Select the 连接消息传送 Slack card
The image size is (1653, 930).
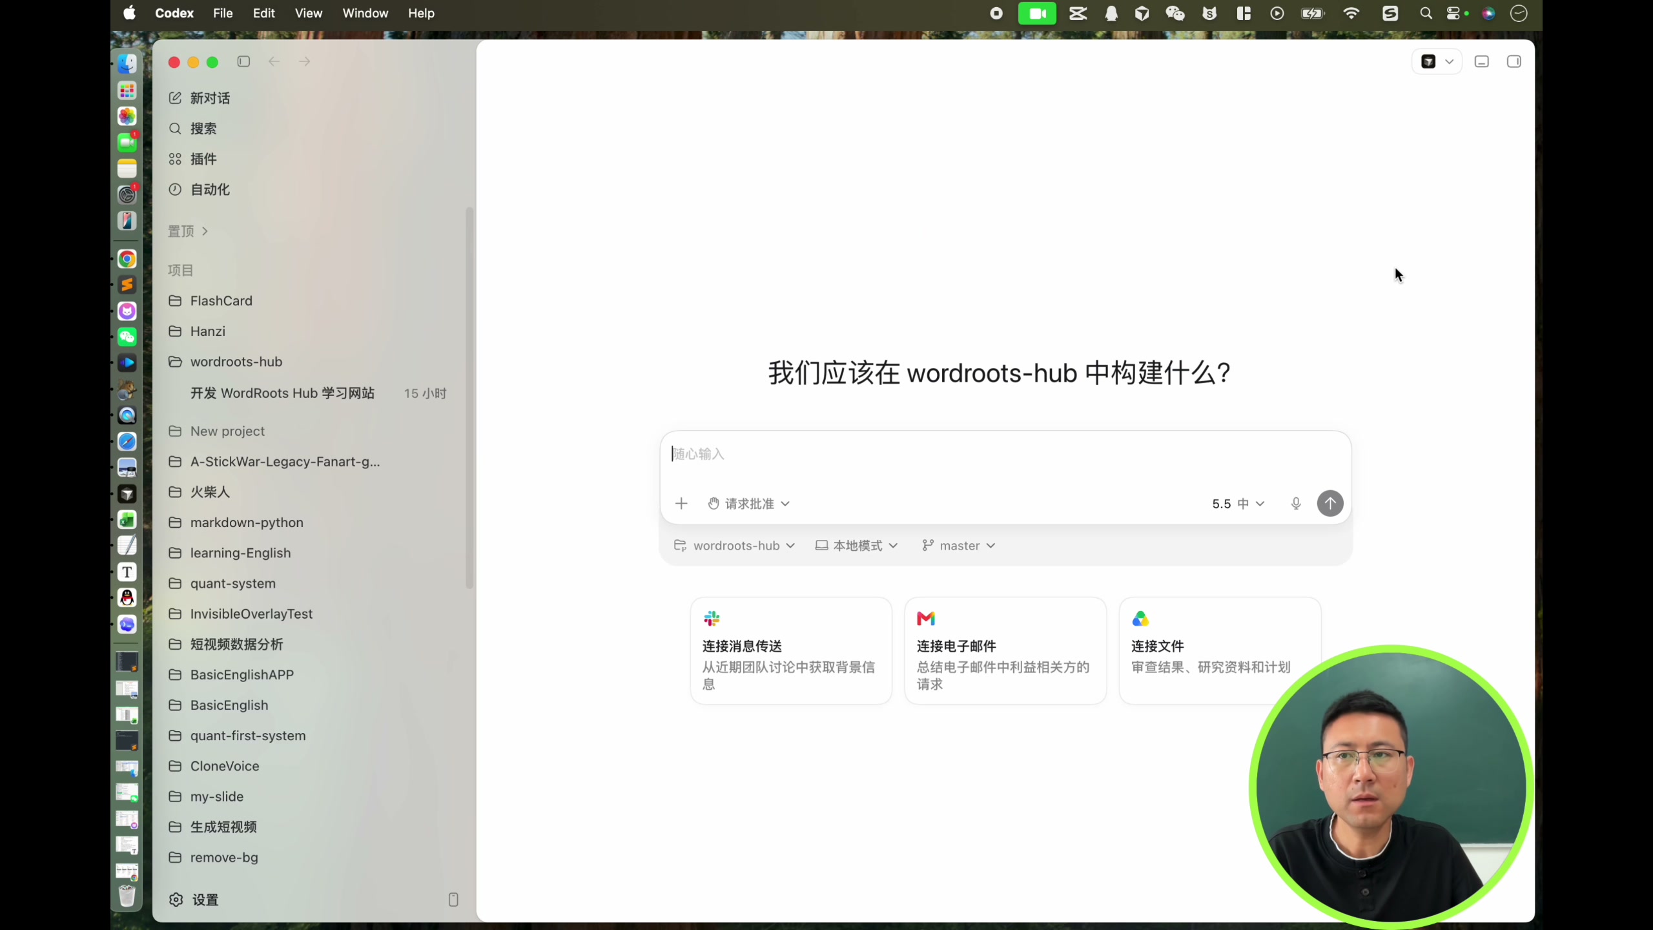[x=791, y=651]
